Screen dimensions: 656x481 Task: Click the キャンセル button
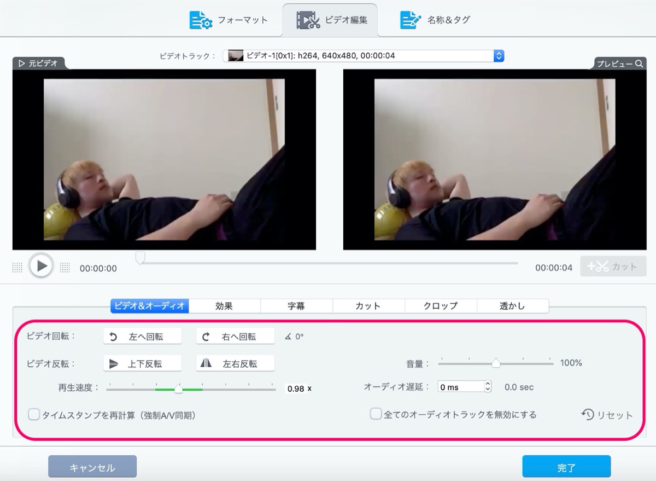pos(92,468)
